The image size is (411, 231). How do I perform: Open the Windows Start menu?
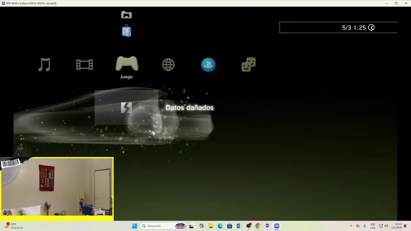coord(135,226)
